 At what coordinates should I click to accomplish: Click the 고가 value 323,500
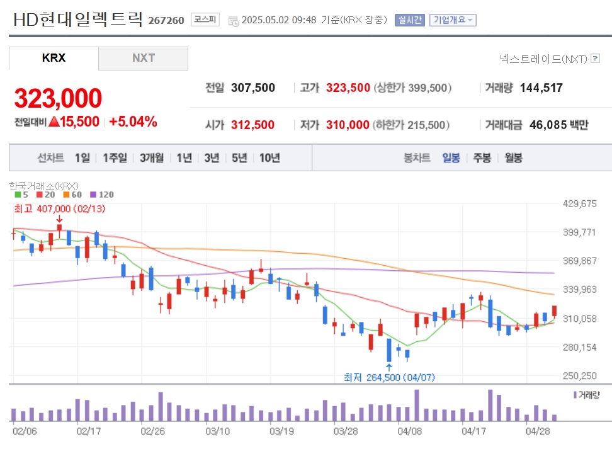coord(348,88)
